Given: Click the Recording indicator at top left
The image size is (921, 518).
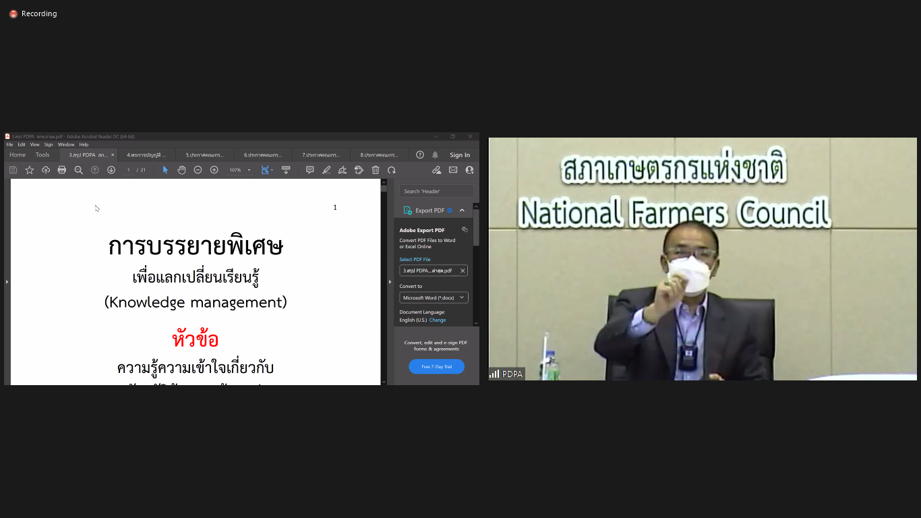Looking at the screenshot, I should tap(33, 13).
